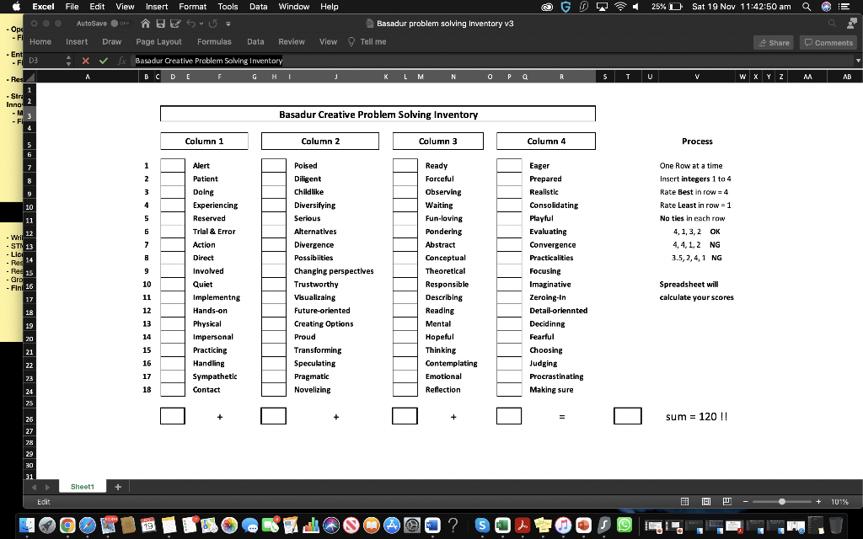Open Insert Function with the fx icon

[120, 60]
